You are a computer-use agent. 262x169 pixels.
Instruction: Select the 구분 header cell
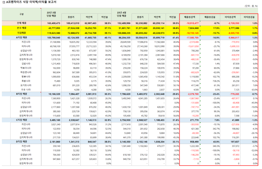click(22, 14)
